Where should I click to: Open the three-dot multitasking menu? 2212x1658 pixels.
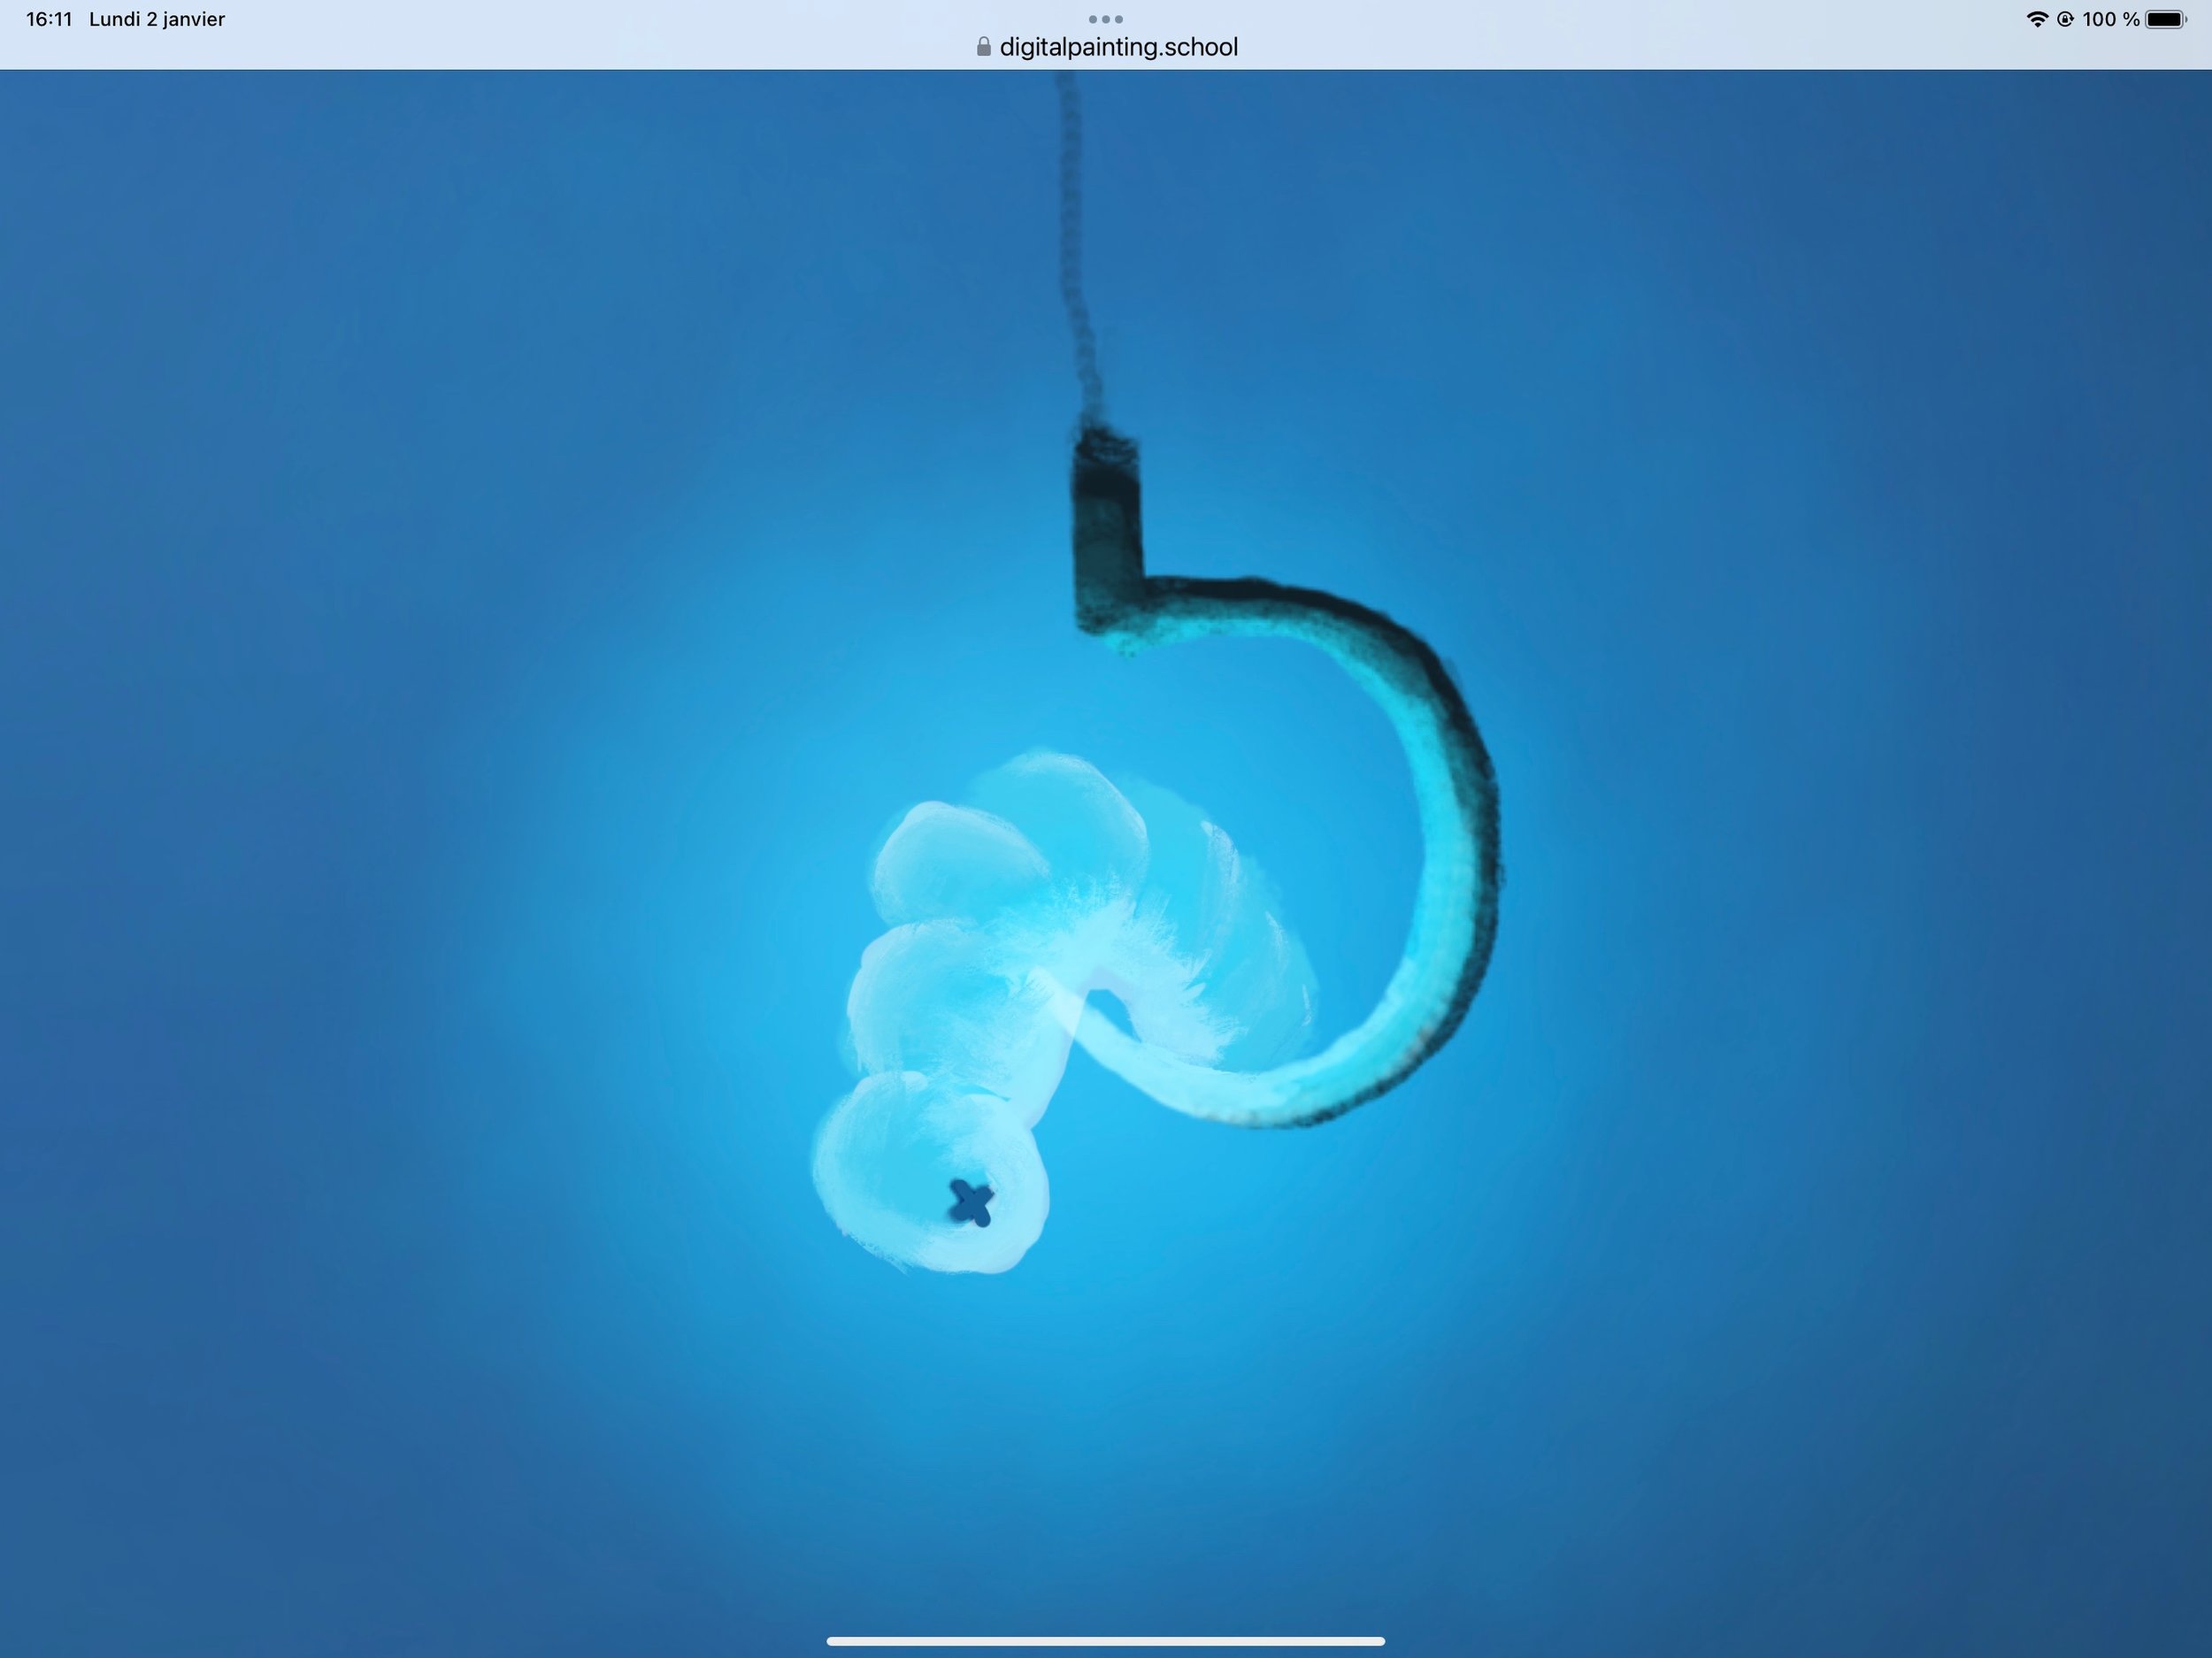1105,19
